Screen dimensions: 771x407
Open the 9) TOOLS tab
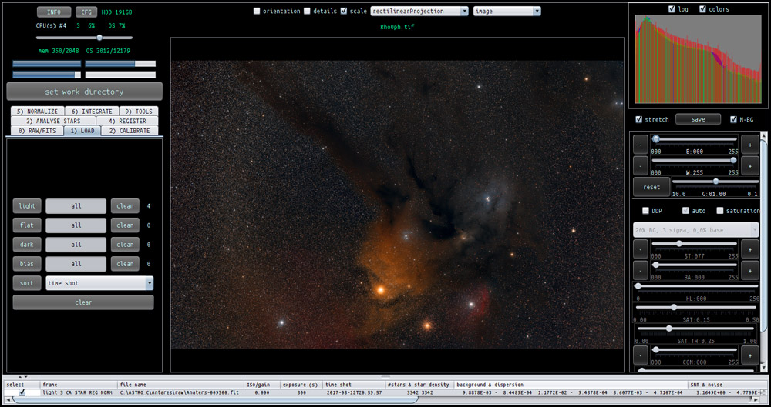point(139,112)
